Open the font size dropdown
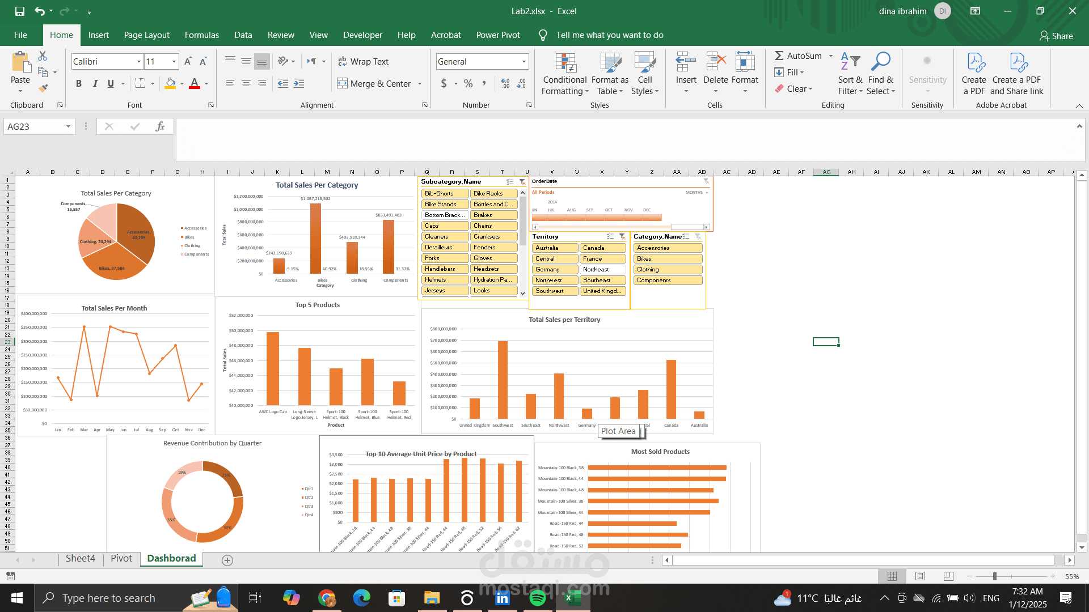The image size is (1089, 612). pyautogui.click(x=174, y=61)
